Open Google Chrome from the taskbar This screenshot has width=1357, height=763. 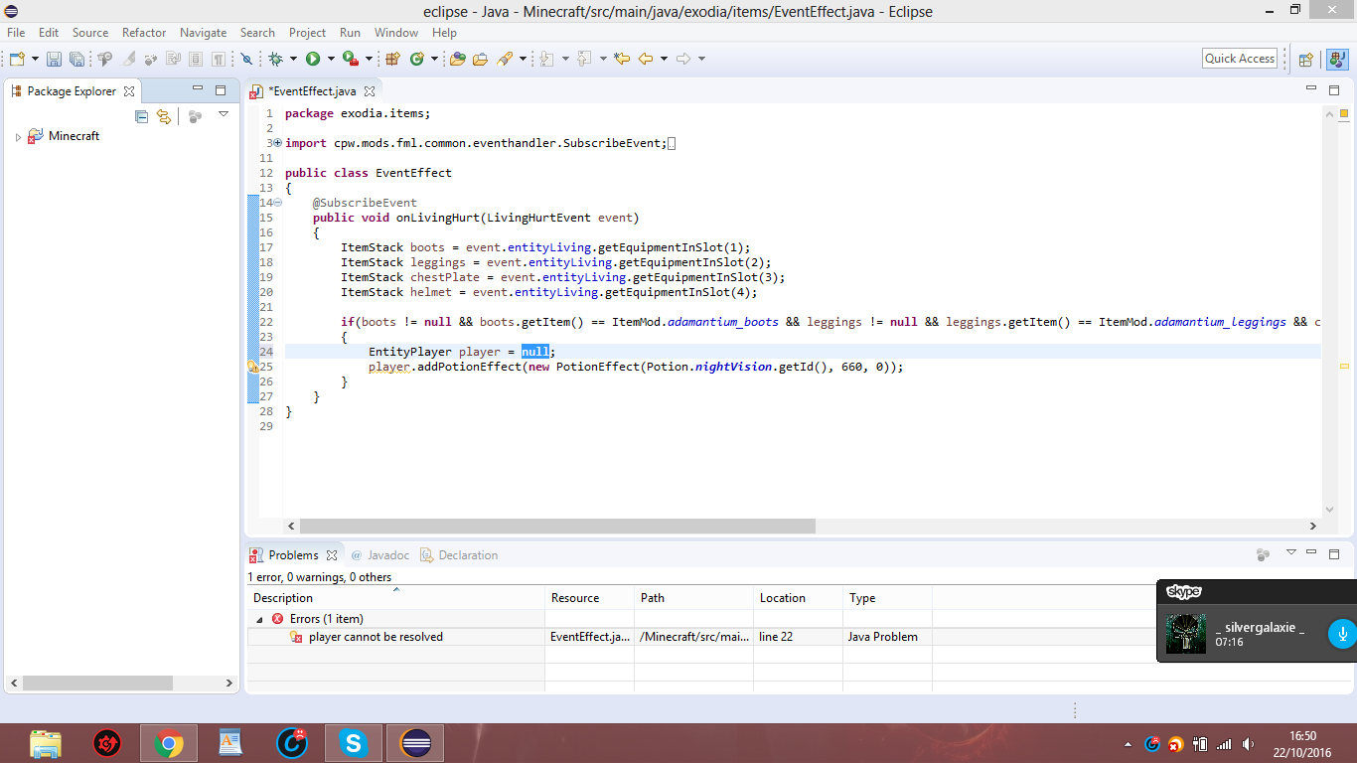pyautogui.click(x=169, y=743)
